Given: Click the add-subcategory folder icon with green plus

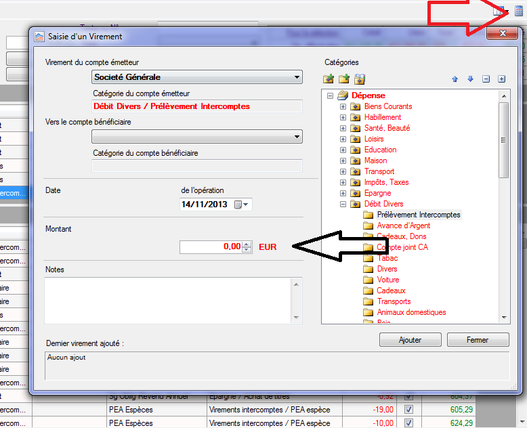Looking at the screenshot, I should coord(344,79).
